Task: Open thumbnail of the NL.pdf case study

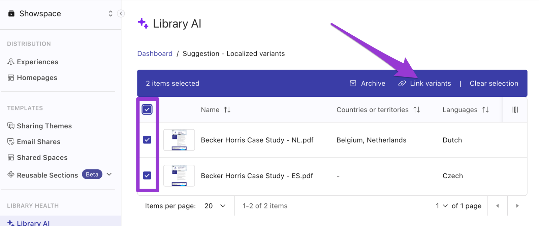Action: pos(179,140)
